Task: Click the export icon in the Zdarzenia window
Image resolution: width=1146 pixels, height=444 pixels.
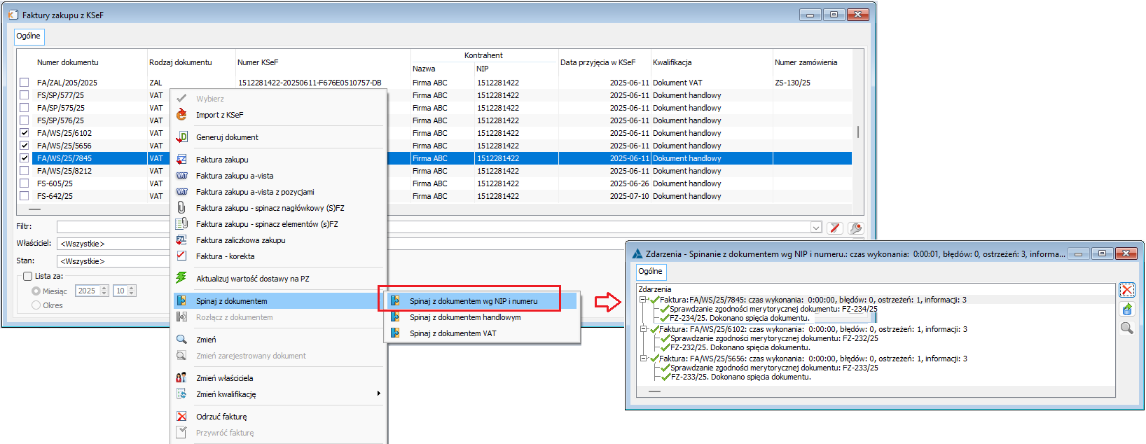Action: (1126, 309)
